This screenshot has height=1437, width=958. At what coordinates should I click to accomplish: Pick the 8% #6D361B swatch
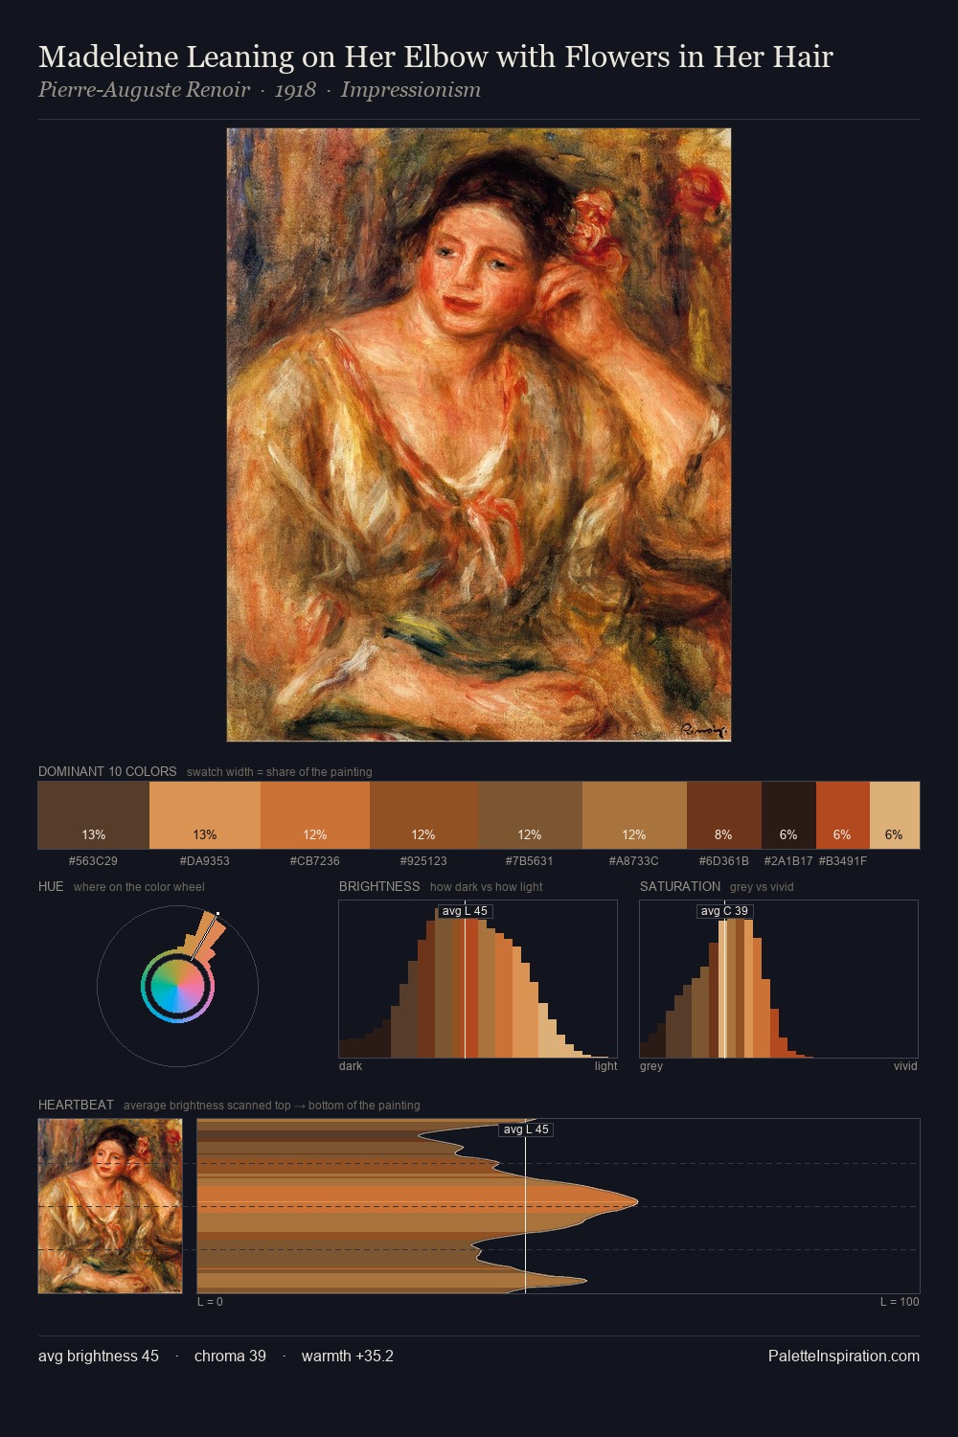pyautogui.click(x=724, y=815)
